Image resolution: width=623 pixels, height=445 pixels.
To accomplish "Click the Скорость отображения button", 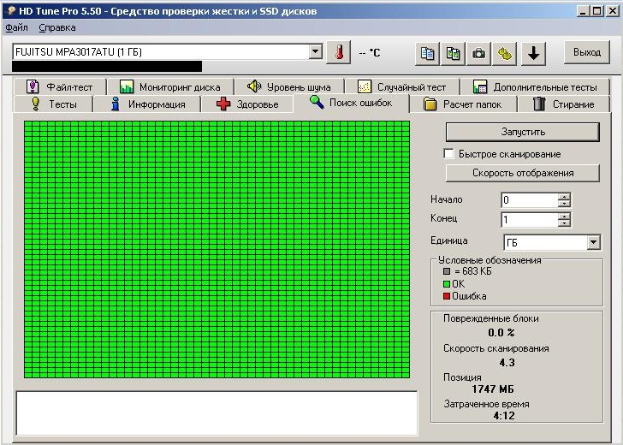I will (x=523, y=173).
